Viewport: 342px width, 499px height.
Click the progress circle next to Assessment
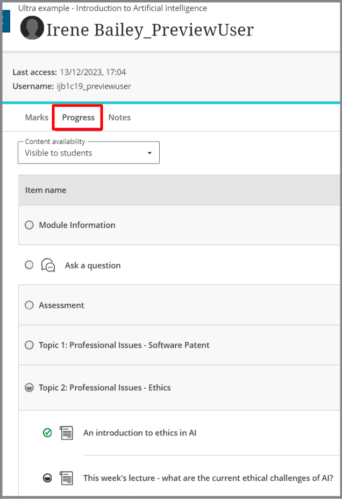pos(29,305)
